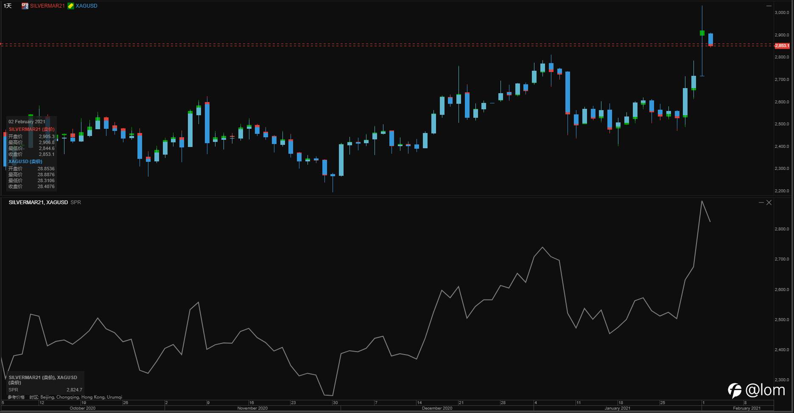Click the 3,000.0 level on price axis

782,13
